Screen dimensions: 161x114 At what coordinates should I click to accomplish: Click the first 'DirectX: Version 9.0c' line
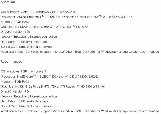(15, 32)
